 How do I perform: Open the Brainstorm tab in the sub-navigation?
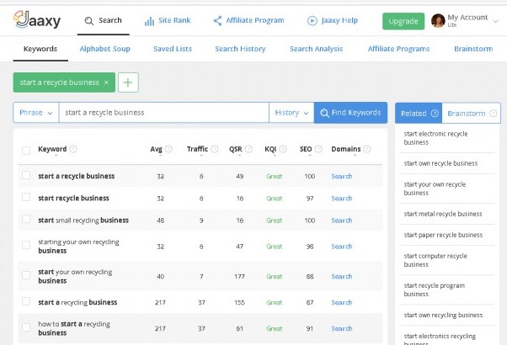click(473, 49)
